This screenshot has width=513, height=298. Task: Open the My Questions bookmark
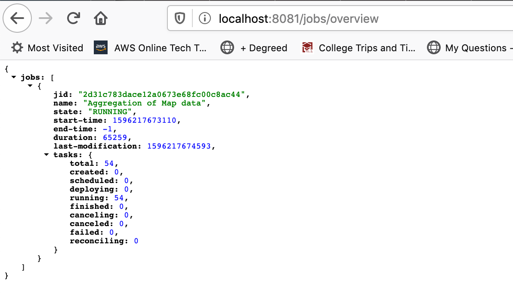[469, 48]
